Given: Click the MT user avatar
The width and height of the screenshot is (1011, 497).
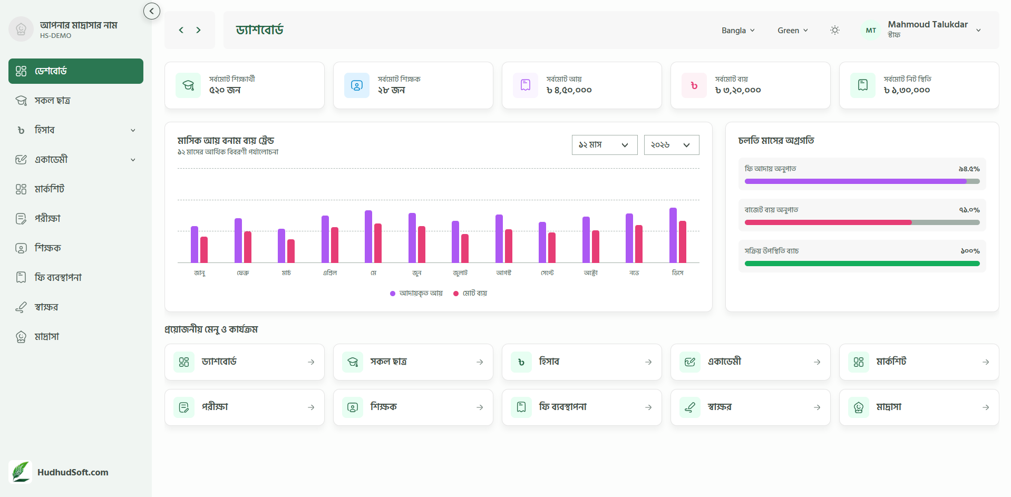Looking at the screenshot, I should (871, 30).
